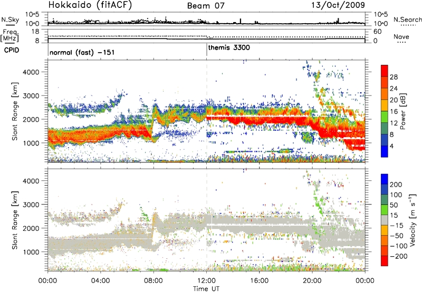Screen dimensions: 422x292
Task: Click the gray segment of the Velocity color bar
Action: coord(385,220)
